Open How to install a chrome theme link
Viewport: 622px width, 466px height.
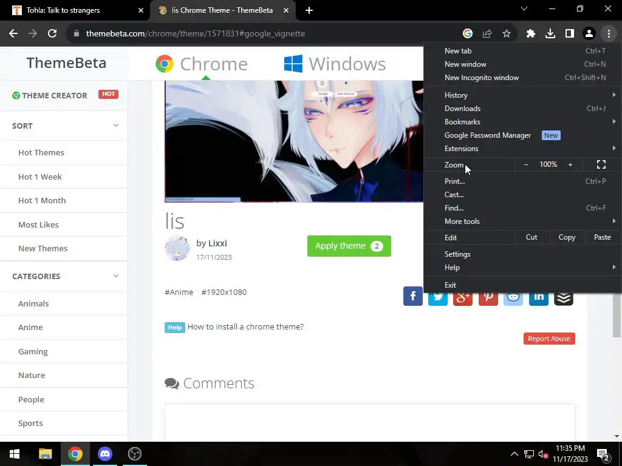pyautogui.click(x=245, y=327)
